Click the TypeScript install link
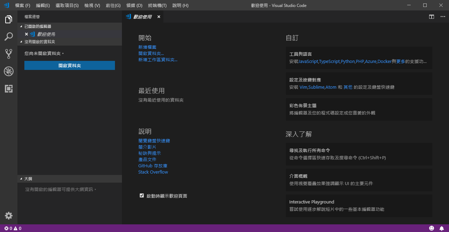The width and height of the screenshot is (449, 232). tap(329, 62)
